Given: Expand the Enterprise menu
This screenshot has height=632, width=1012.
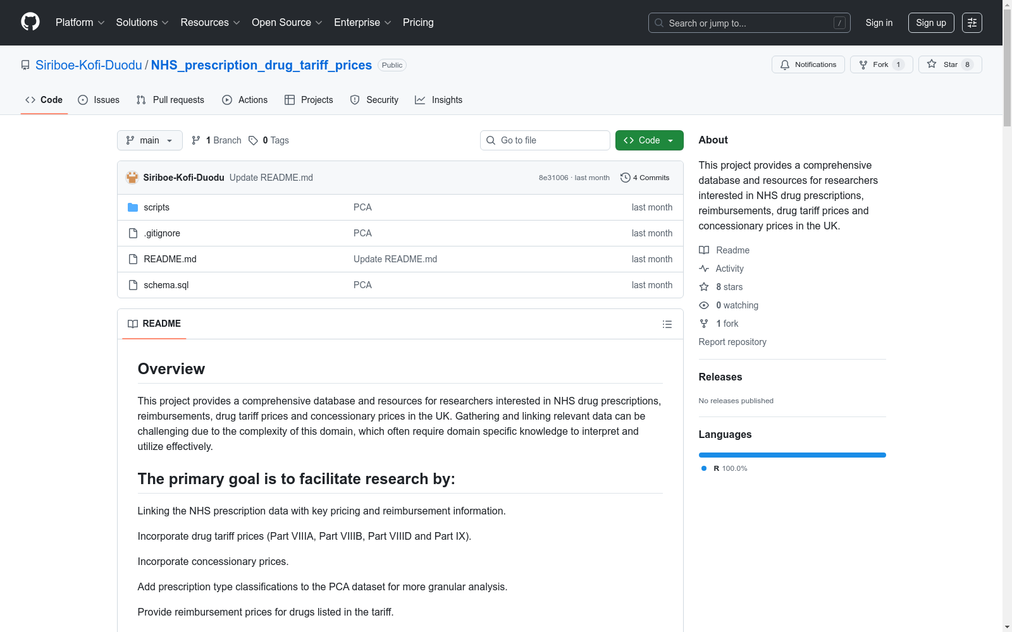Looking at the screenshot, I should click(x=362, y=22).
